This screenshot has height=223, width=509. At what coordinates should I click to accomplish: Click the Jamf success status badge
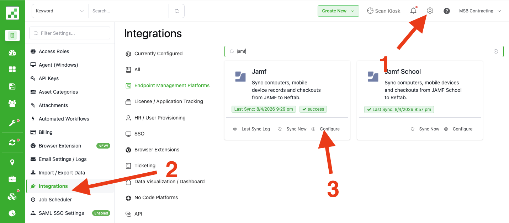(313, 109)
